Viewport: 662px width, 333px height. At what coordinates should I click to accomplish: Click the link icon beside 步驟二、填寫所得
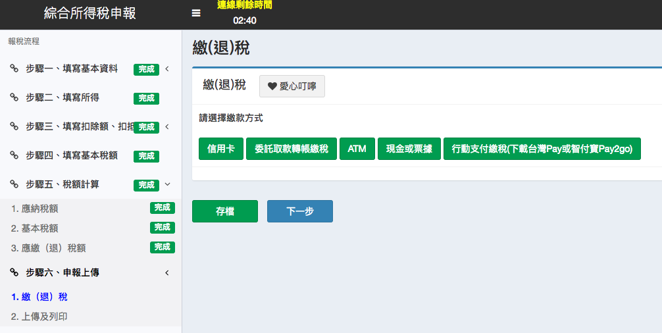14,97
